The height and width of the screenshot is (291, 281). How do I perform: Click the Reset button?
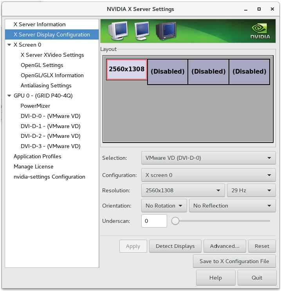(262, 246)
